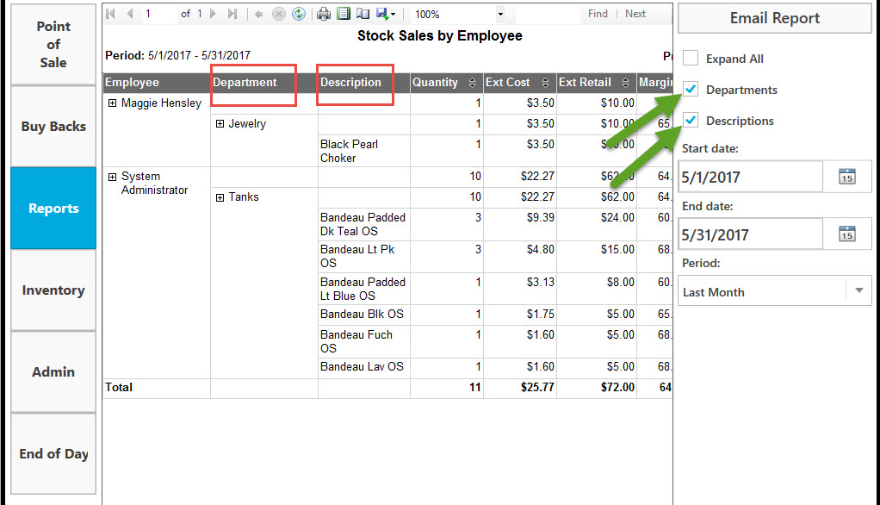Select Bandeau Lt Pk OS item
880x505 pixels.
[357, 256]
